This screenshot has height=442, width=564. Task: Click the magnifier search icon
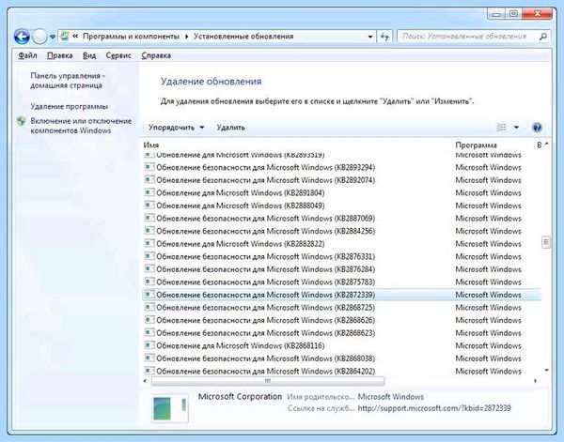543,37
